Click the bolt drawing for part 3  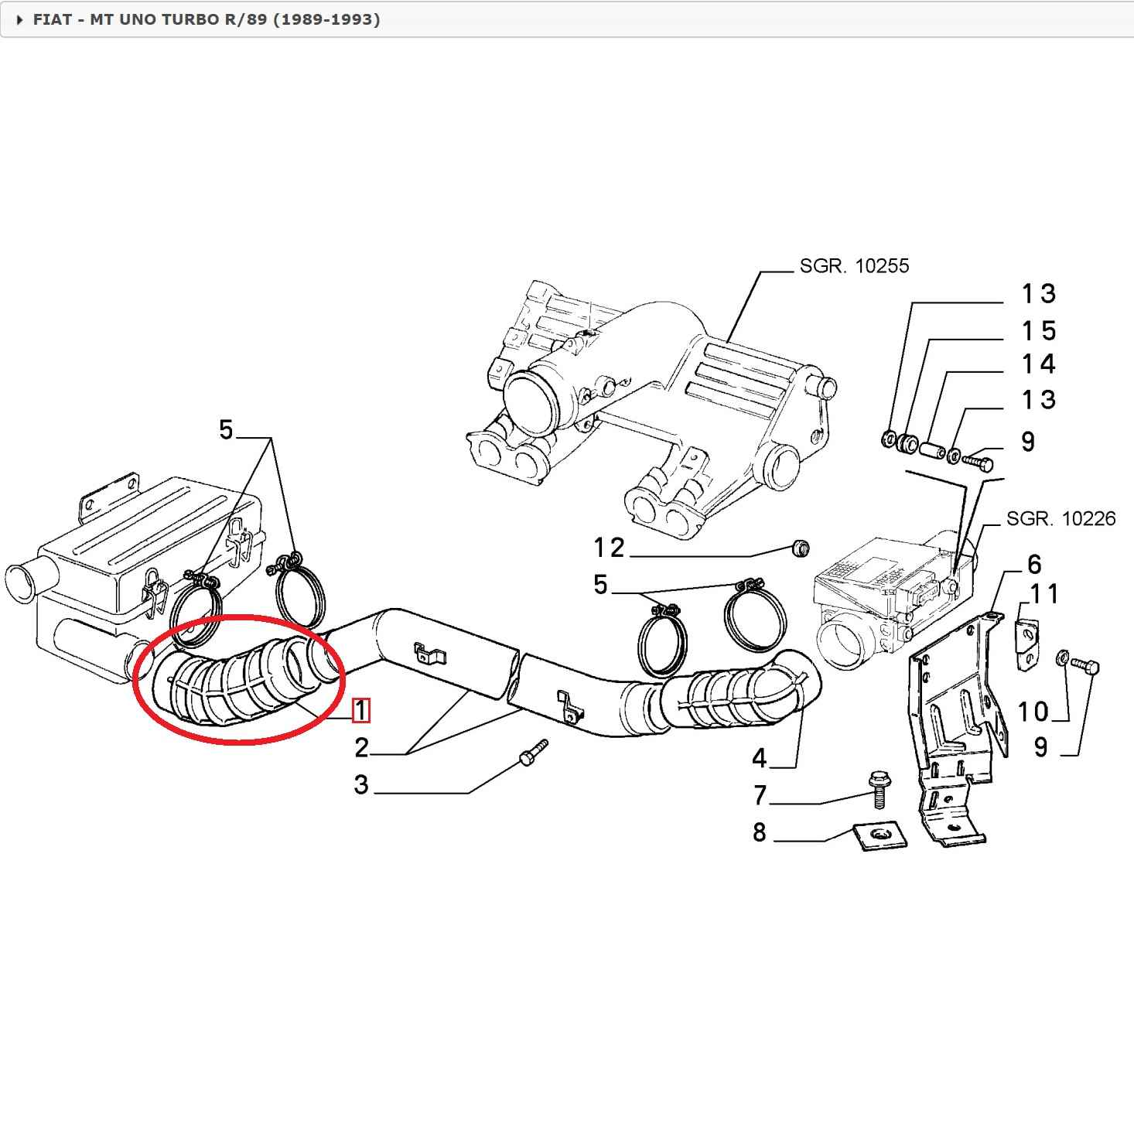tap(534, 752)
